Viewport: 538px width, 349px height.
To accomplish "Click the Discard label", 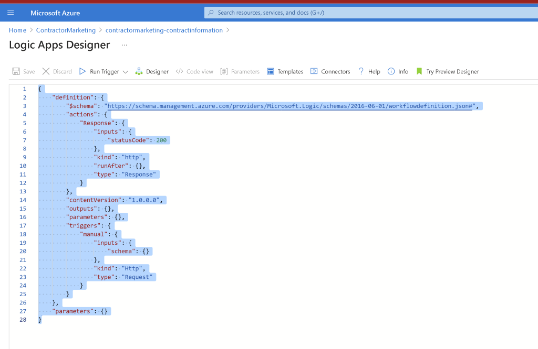I will (63, 71).
